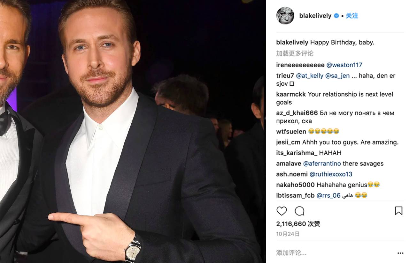Like the post with the heart icon
The height and width of the screenshot is (263, 409).
click(x=282, y=211)
